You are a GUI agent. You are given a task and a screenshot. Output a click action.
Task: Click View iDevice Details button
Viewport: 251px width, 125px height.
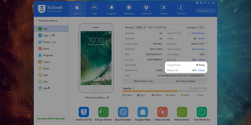(186, 81)
